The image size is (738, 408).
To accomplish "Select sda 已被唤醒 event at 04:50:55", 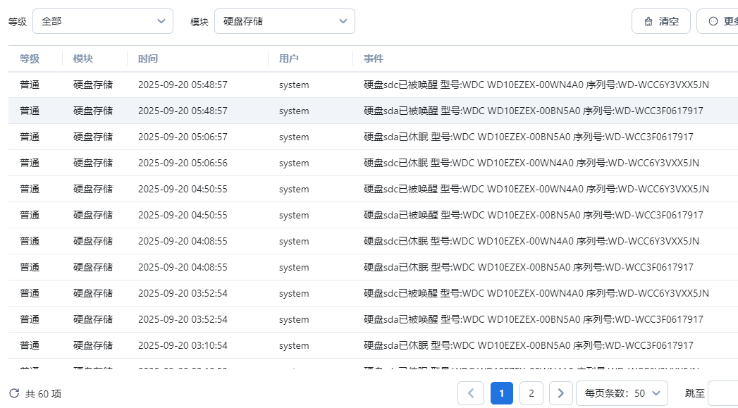I will [534, 215].
